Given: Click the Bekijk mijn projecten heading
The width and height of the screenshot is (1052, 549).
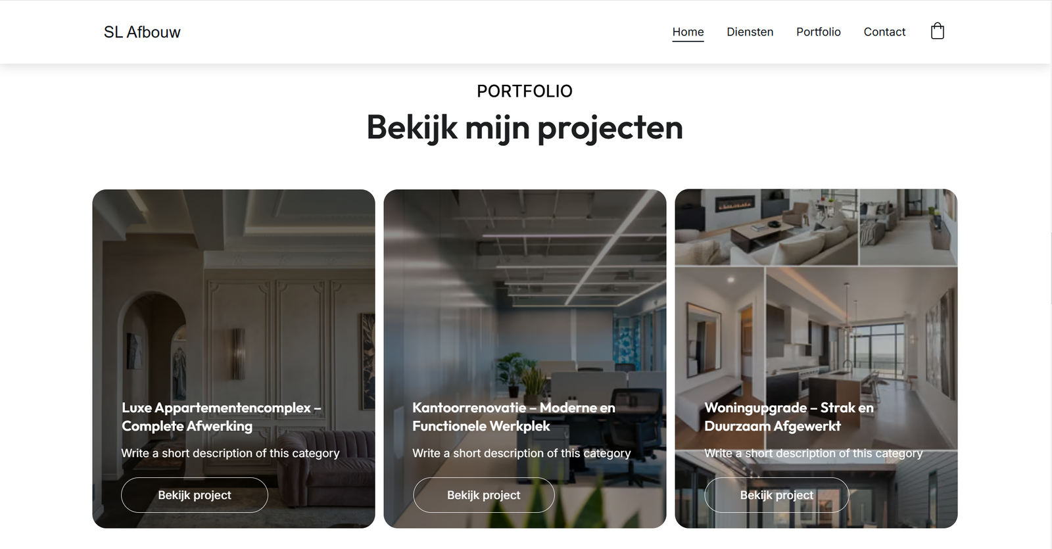Looking at the screenshot, I should (x=525, y=128).
